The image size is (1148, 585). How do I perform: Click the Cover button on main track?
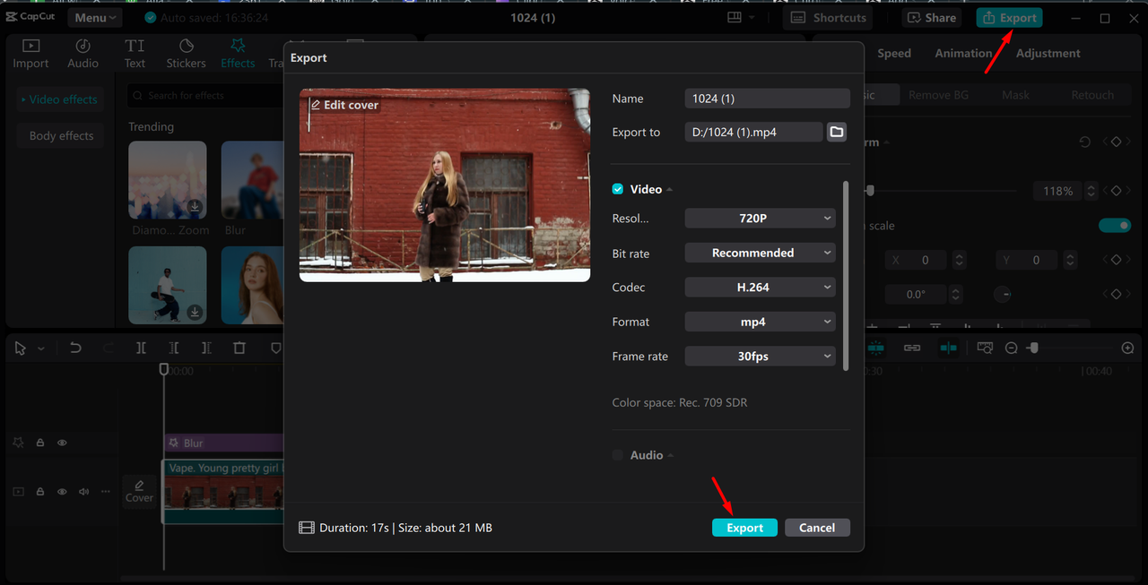tap(139, 492)
